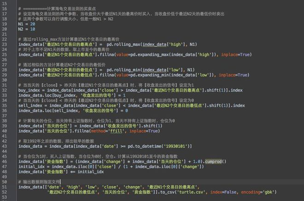Click the '当天的仓位' key on line 40
Viewport: 304px width, 201px height.
click(58, 131)
